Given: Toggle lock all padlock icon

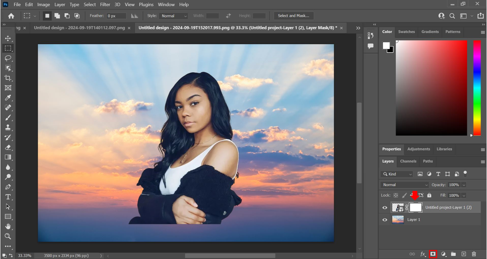Looking at the screenshot, I should (429, 195).
